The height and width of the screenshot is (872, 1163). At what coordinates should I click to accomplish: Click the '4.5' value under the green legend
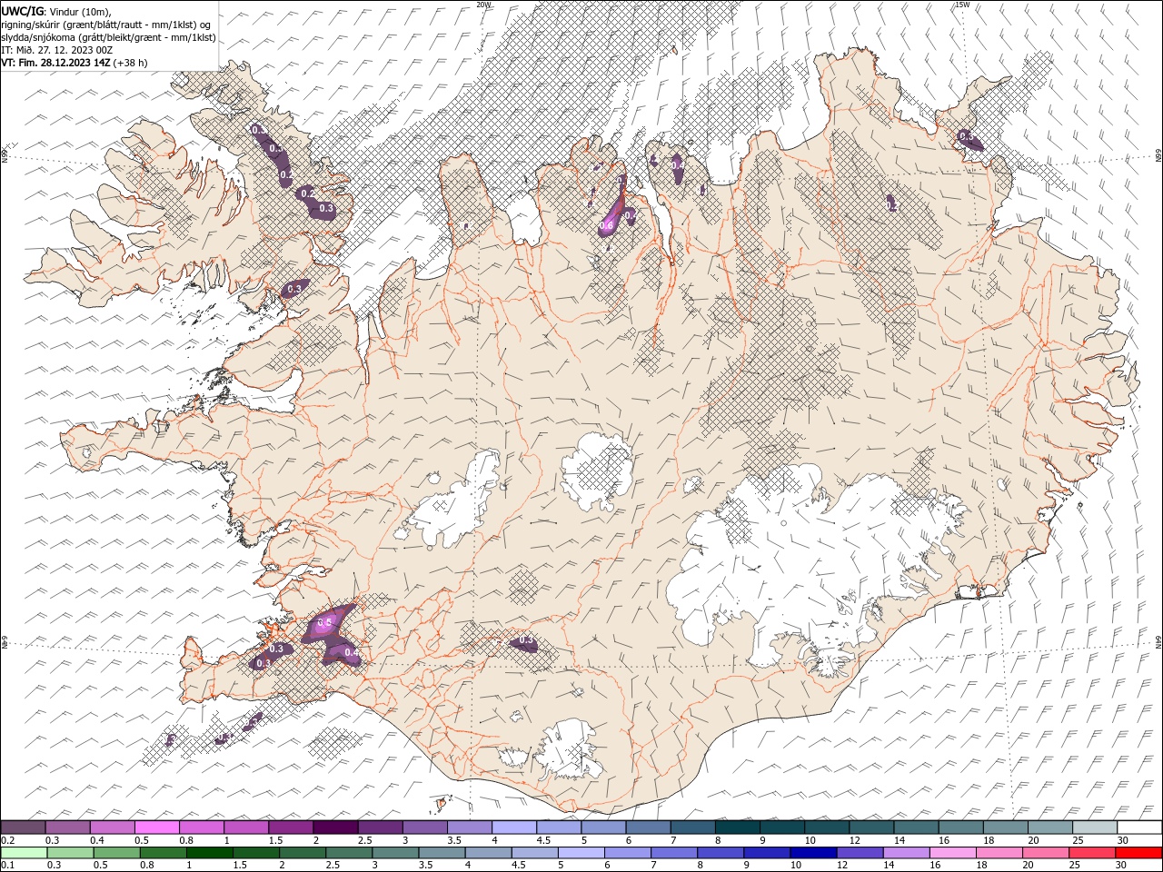coord(519,866)
